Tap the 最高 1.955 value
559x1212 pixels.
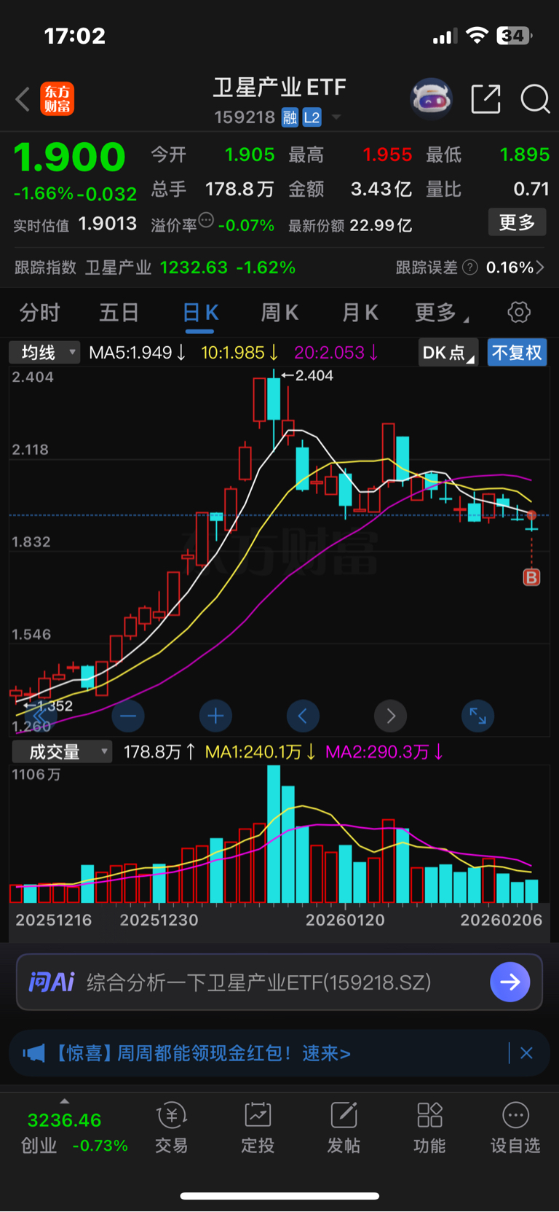pos(387,155)
